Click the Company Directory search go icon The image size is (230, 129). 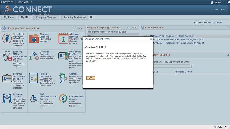(x=192, y=66)
